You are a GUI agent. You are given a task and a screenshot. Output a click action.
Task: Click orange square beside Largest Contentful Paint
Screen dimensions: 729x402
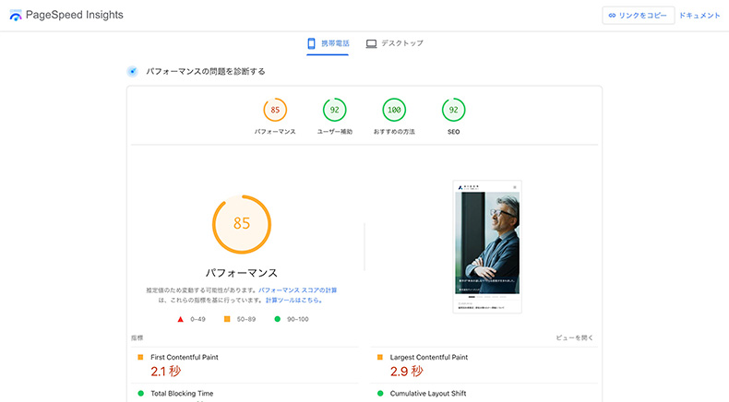pyautogui.click(x=380, y=357)
